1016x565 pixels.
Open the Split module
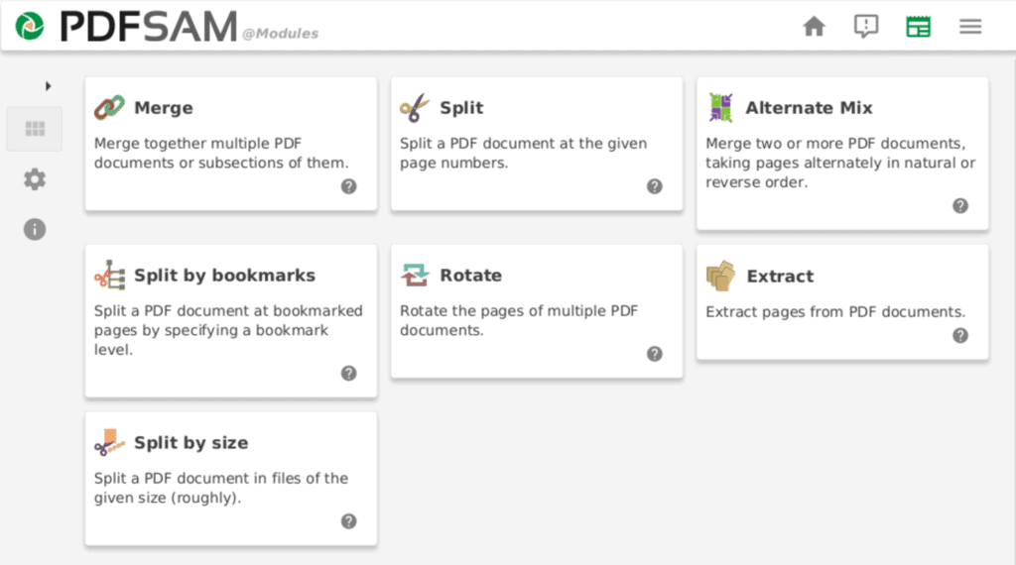click(x=537, y=144)
